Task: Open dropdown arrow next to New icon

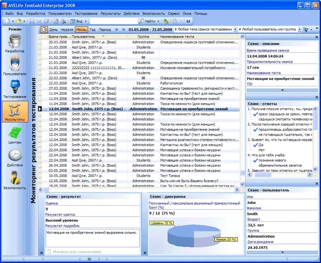Action: pyautogui.click(x=13, y=21)
